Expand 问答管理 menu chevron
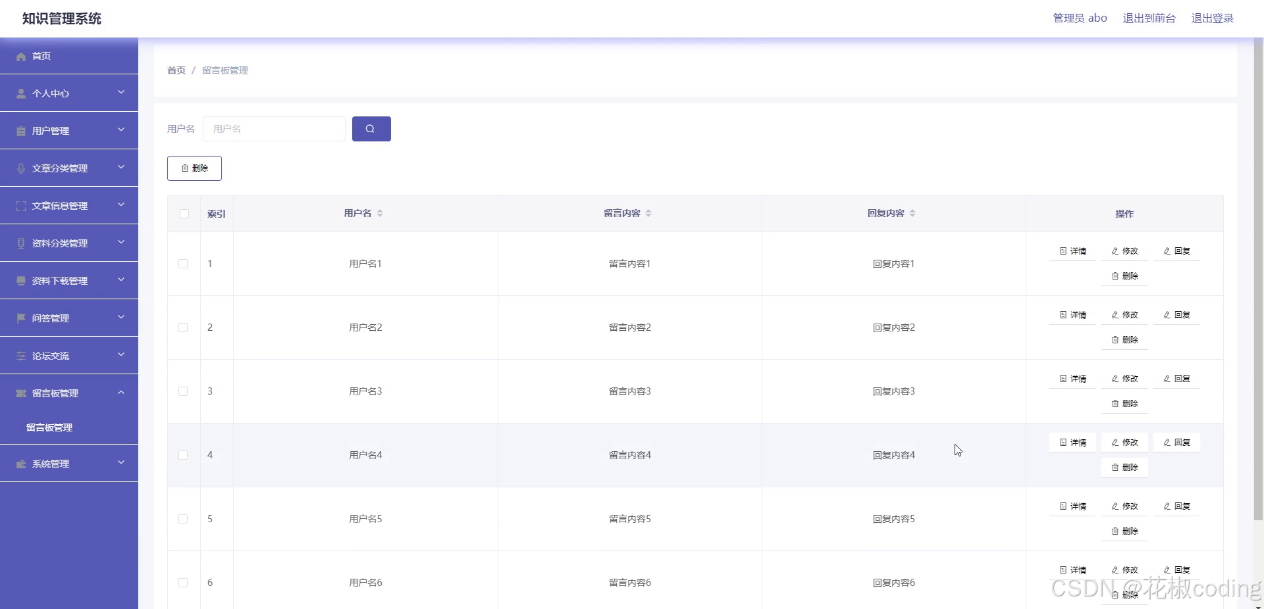The image size is (1264, 609). [x=121, y=317]
